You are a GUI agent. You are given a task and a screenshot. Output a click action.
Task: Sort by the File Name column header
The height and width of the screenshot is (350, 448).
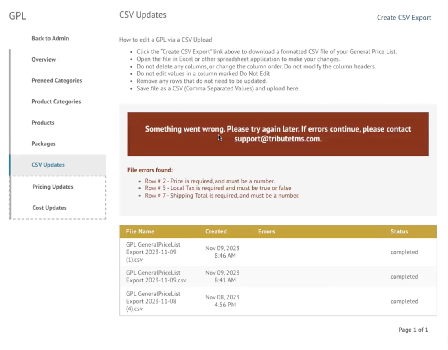[140, 231]
